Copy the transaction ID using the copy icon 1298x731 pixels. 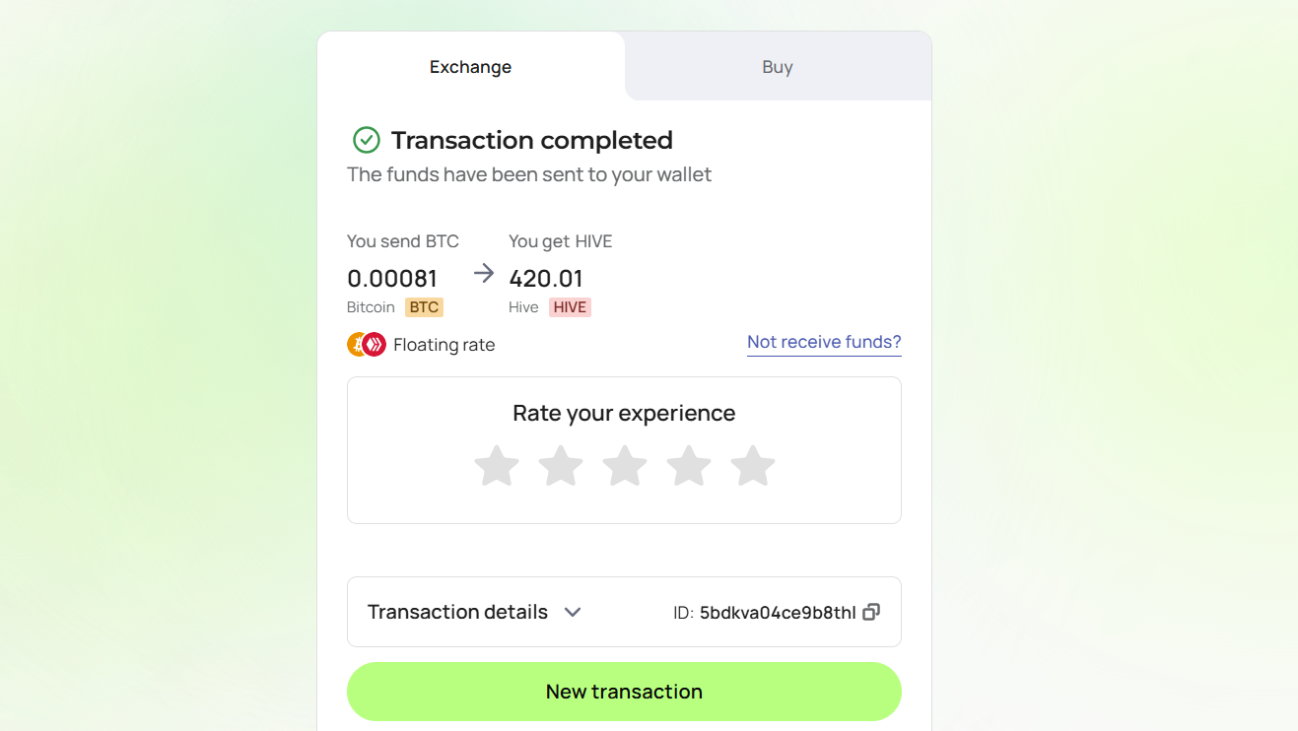(x=871, y=612)
